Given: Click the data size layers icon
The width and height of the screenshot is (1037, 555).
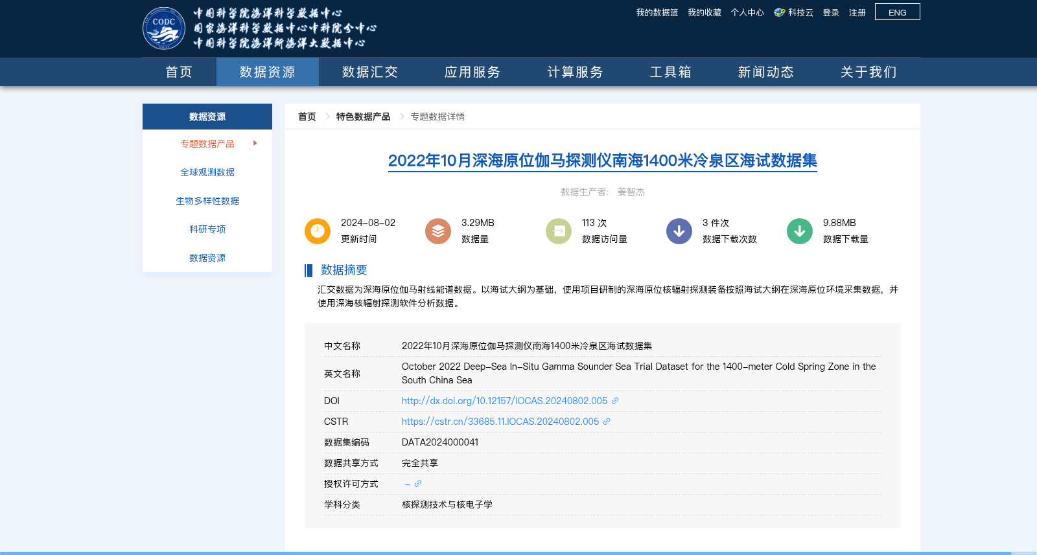Looking at the screenshot, I should 438,231.
